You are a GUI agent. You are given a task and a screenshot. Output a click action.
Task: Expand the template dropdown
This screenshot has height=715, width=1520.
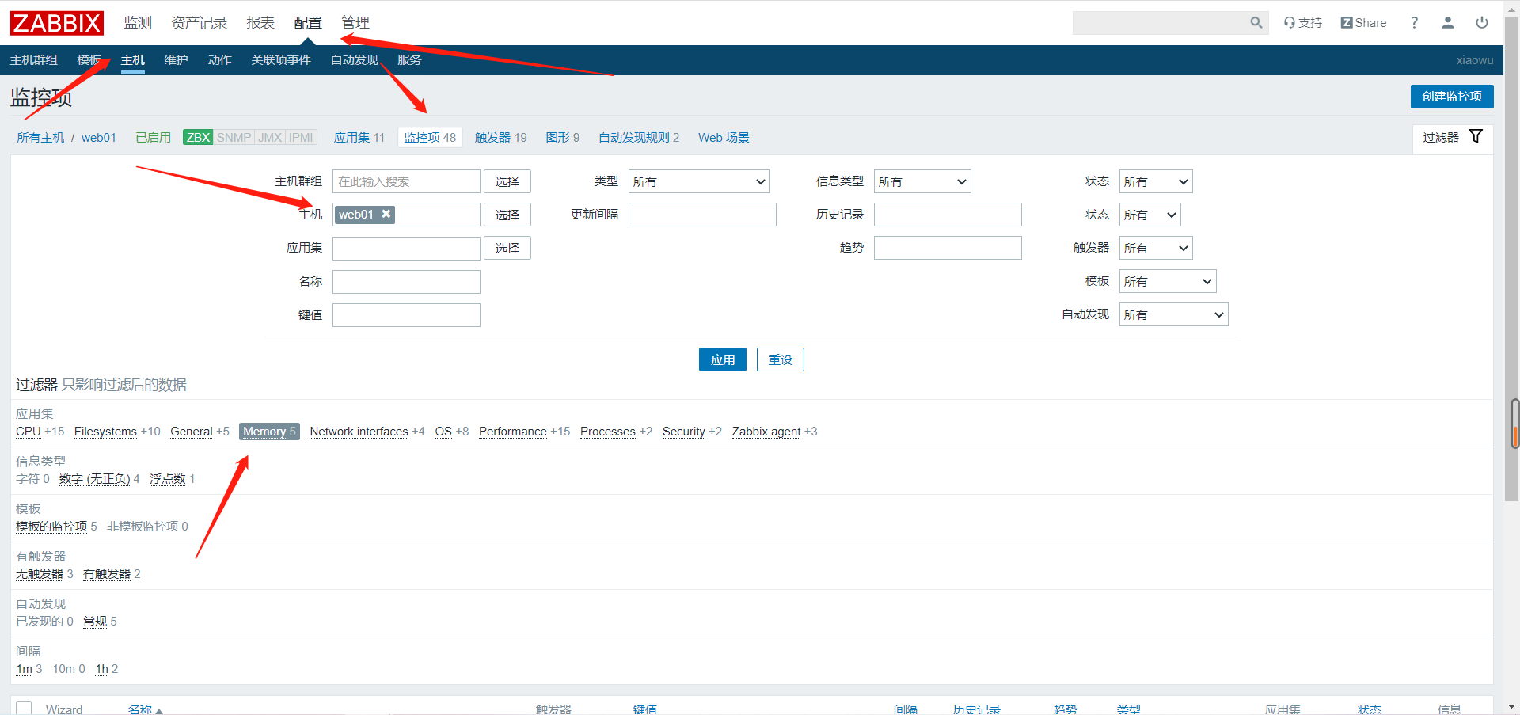(x=1167, y=282)
